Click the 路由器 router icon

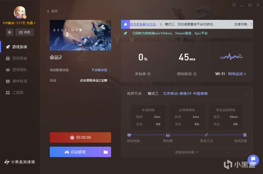point(168,135)
